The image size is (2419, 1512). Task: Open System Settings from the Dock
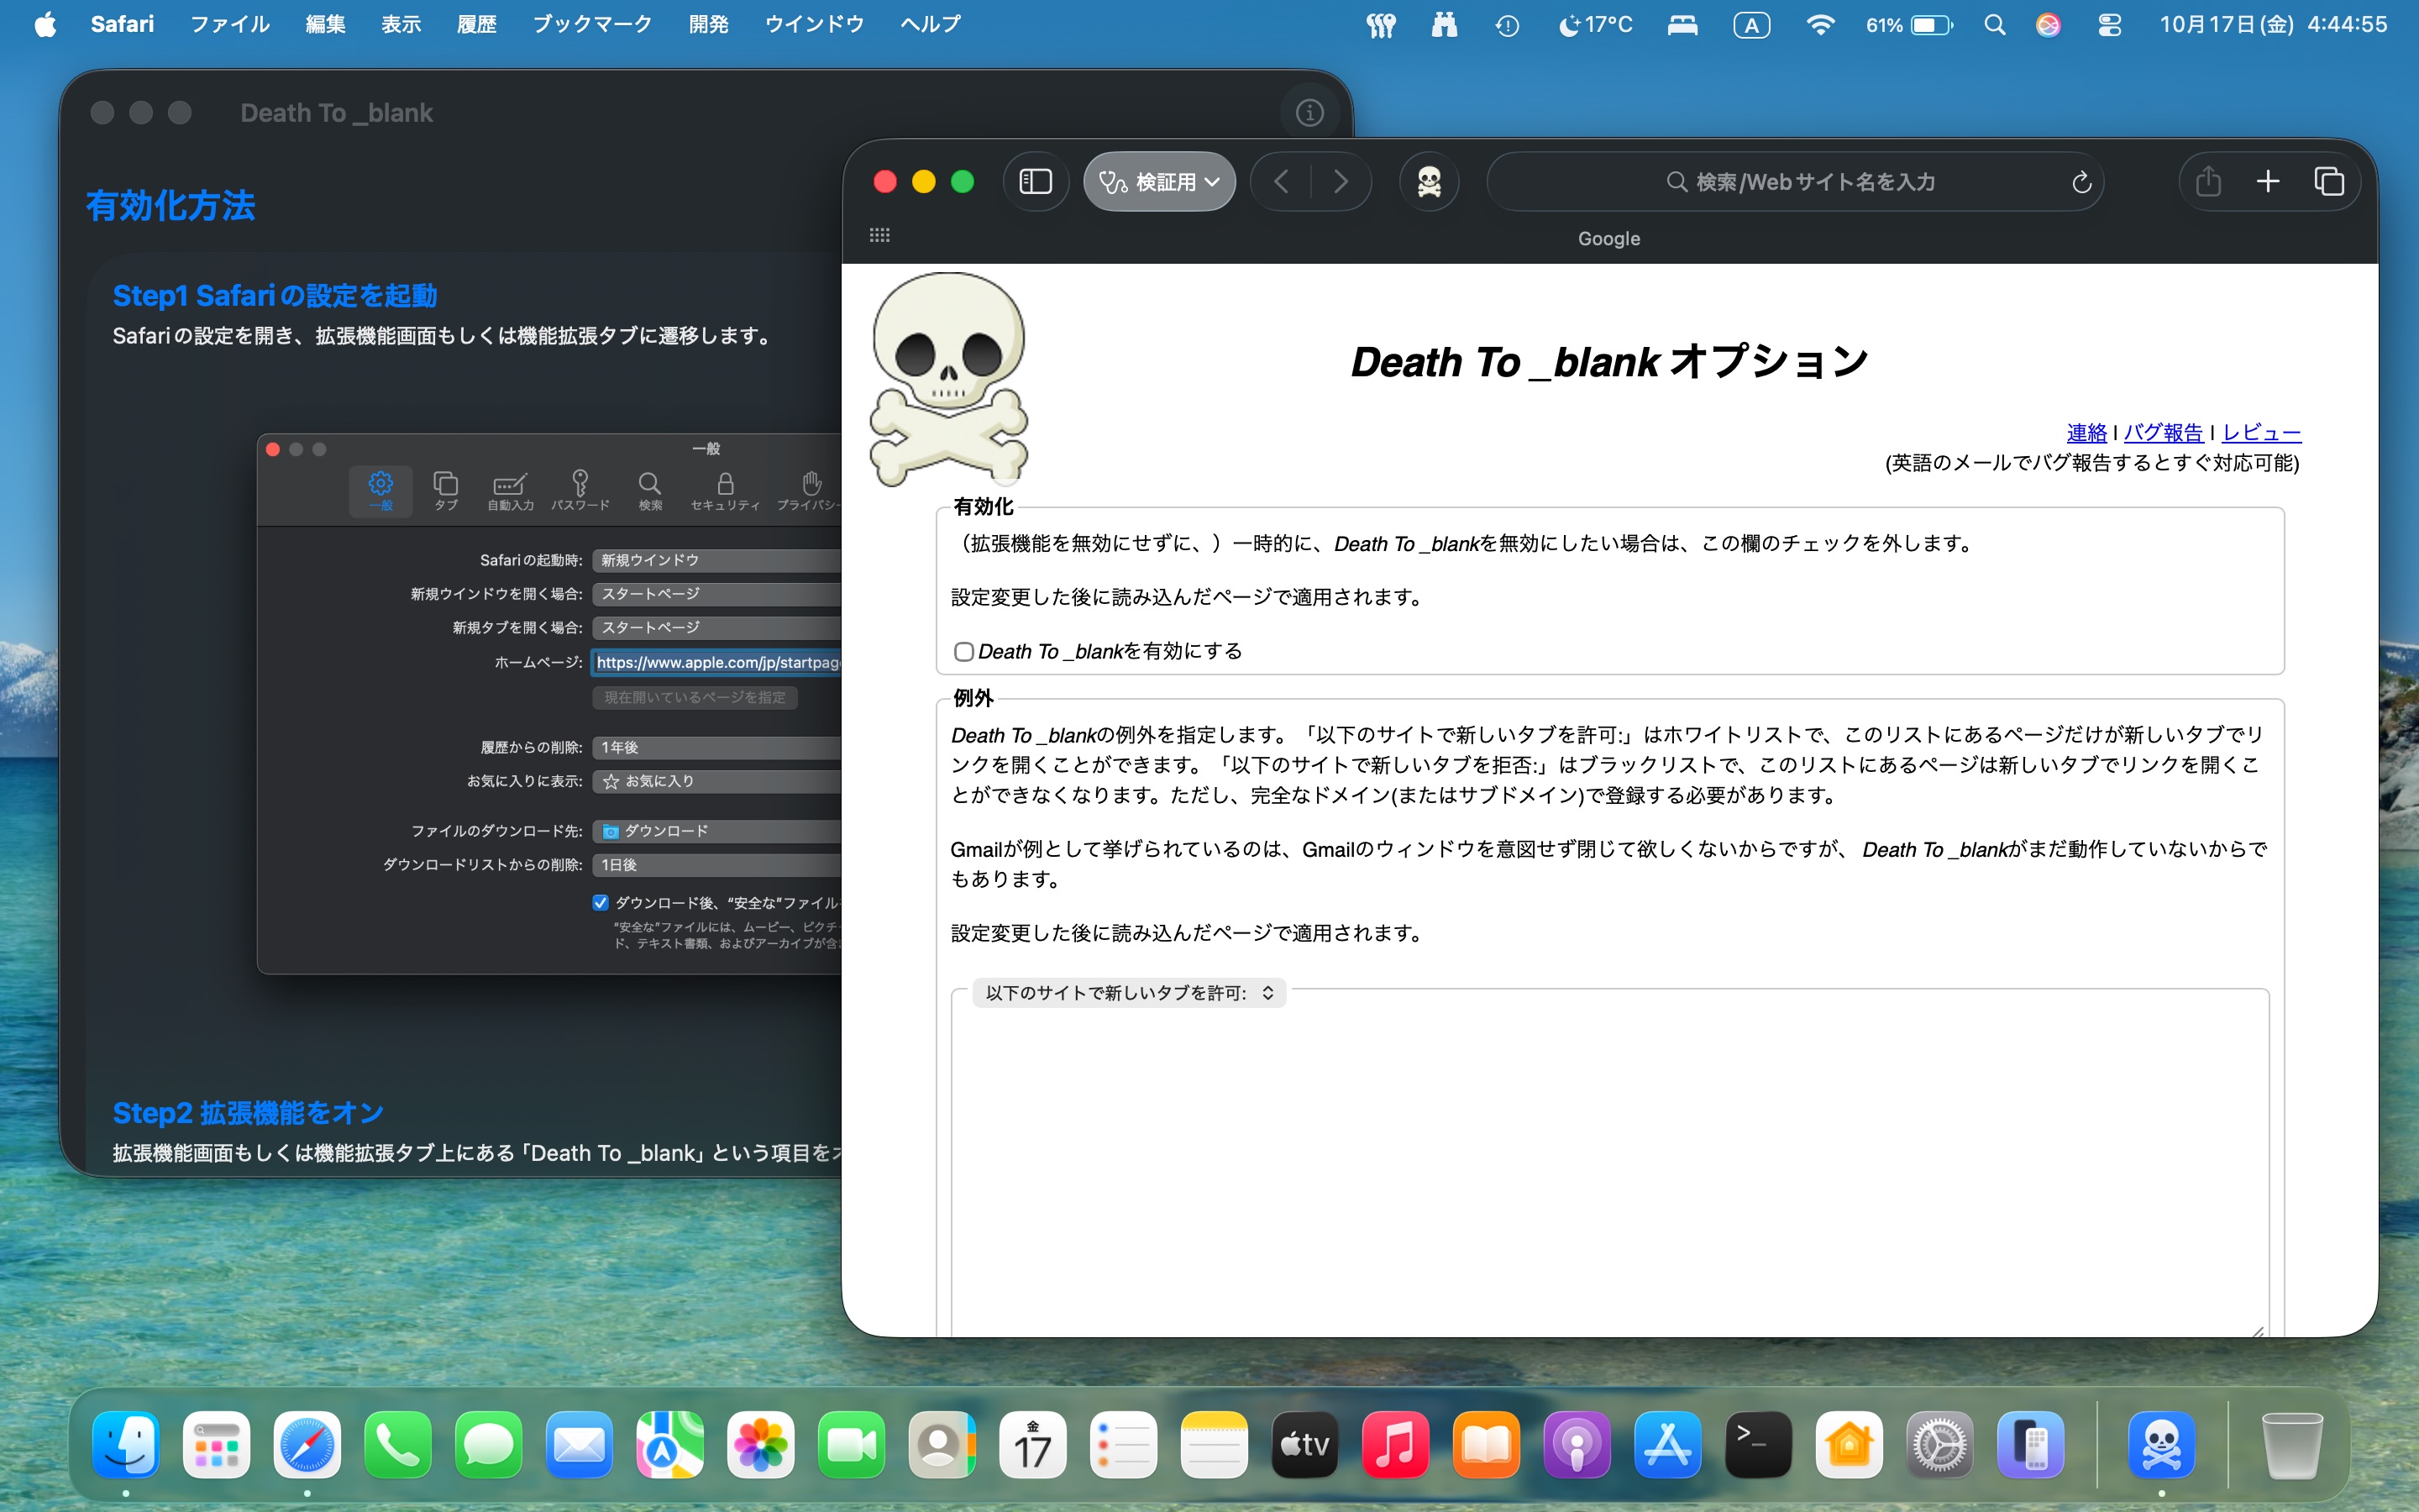pyautogui.click(x=1939, y=1444)
